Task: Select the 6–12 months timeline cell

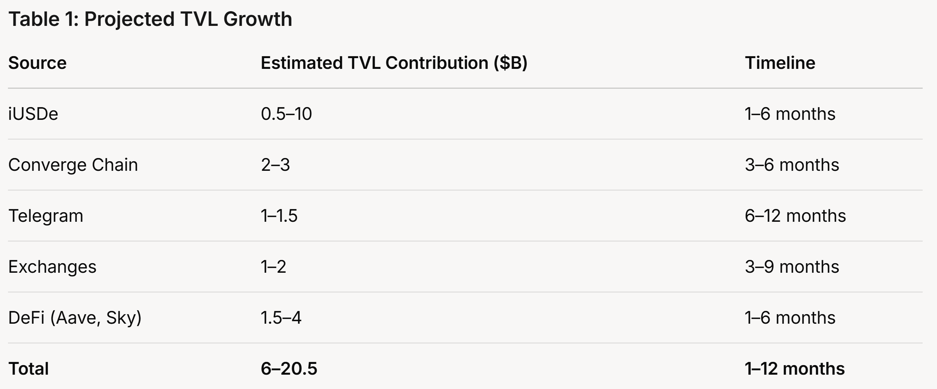Action: coord(795,216)
